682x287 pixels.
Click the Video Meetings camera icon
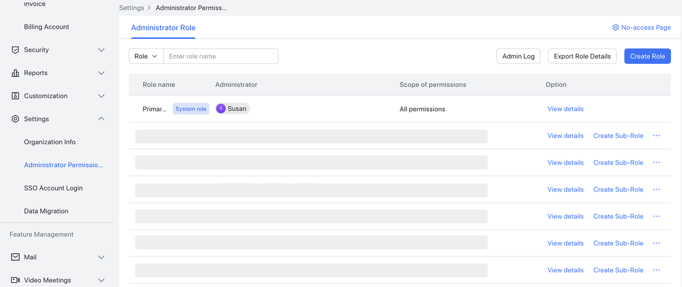(x=15, y=280)
